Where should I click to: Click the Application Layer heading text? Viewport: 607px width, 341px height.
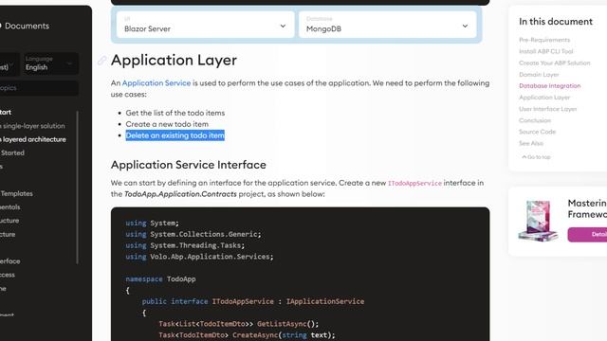174,60
